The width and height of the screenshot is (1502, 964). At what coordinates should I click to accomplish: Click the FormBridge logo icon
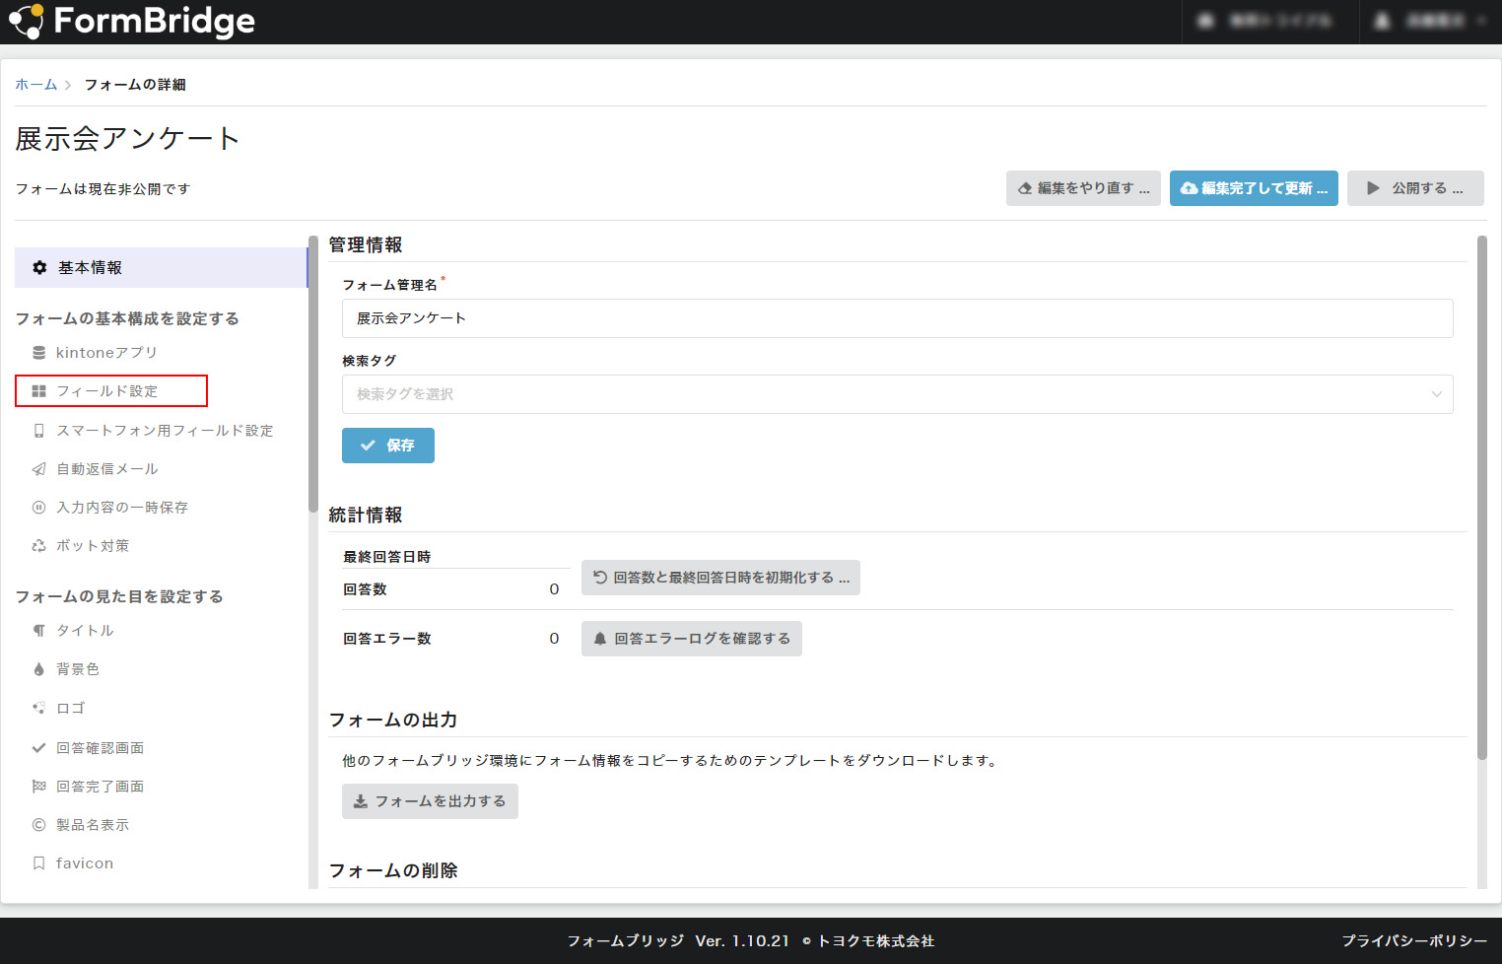[26, 21]
